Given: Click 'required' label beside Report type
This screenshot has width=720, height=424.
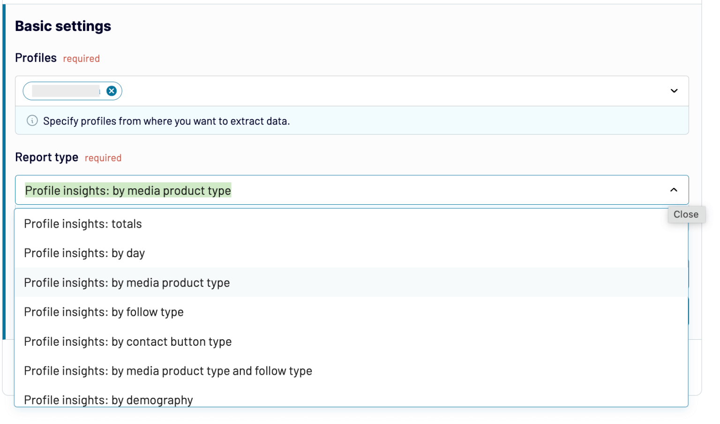Looking at the screenshot, I should tap(103, 158).
